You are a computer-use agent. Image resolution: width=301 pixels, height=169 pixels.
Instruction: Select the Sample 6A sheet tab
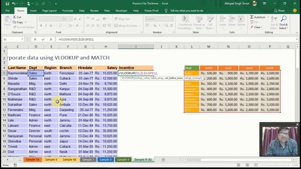tap(69, 160)
